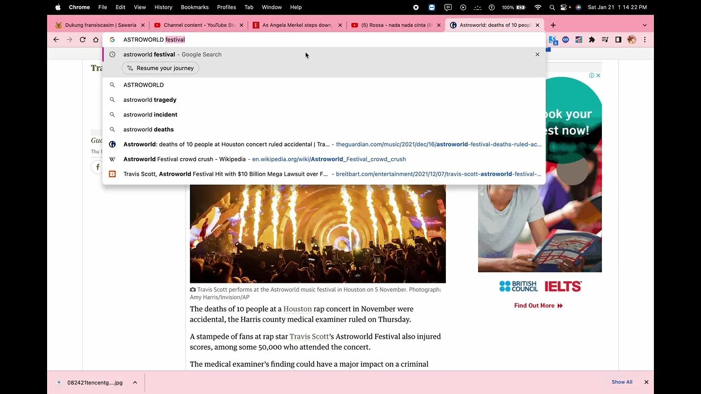Close the Astroworld Guardian tab
The image size is (701, 394).
pos(537,25)
